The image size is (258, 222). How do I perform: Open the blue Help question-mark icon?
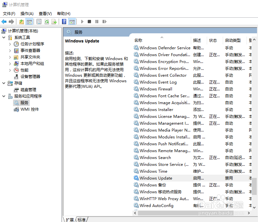(64, 22)
